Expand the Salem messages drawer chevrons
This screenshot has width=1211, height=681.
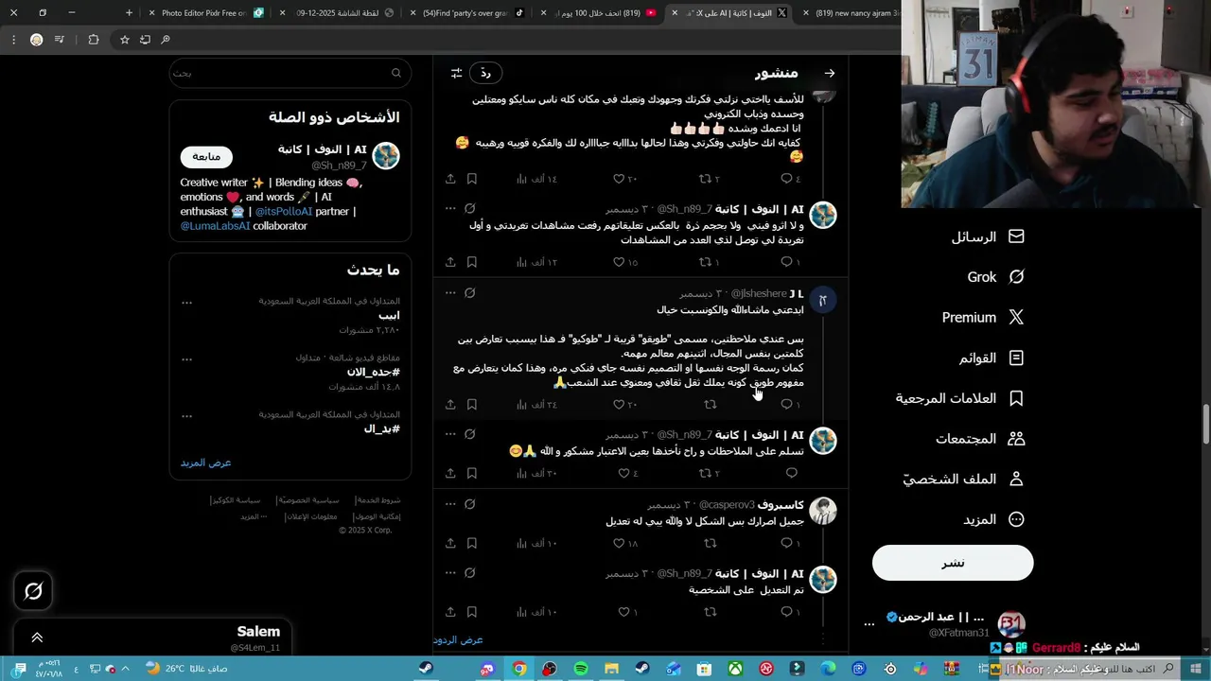(x=37, y=637)
